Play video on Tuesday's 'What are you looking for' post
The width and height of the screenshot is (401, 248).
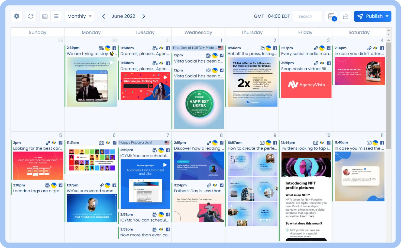pyautogui.click(x=165, y=77)
